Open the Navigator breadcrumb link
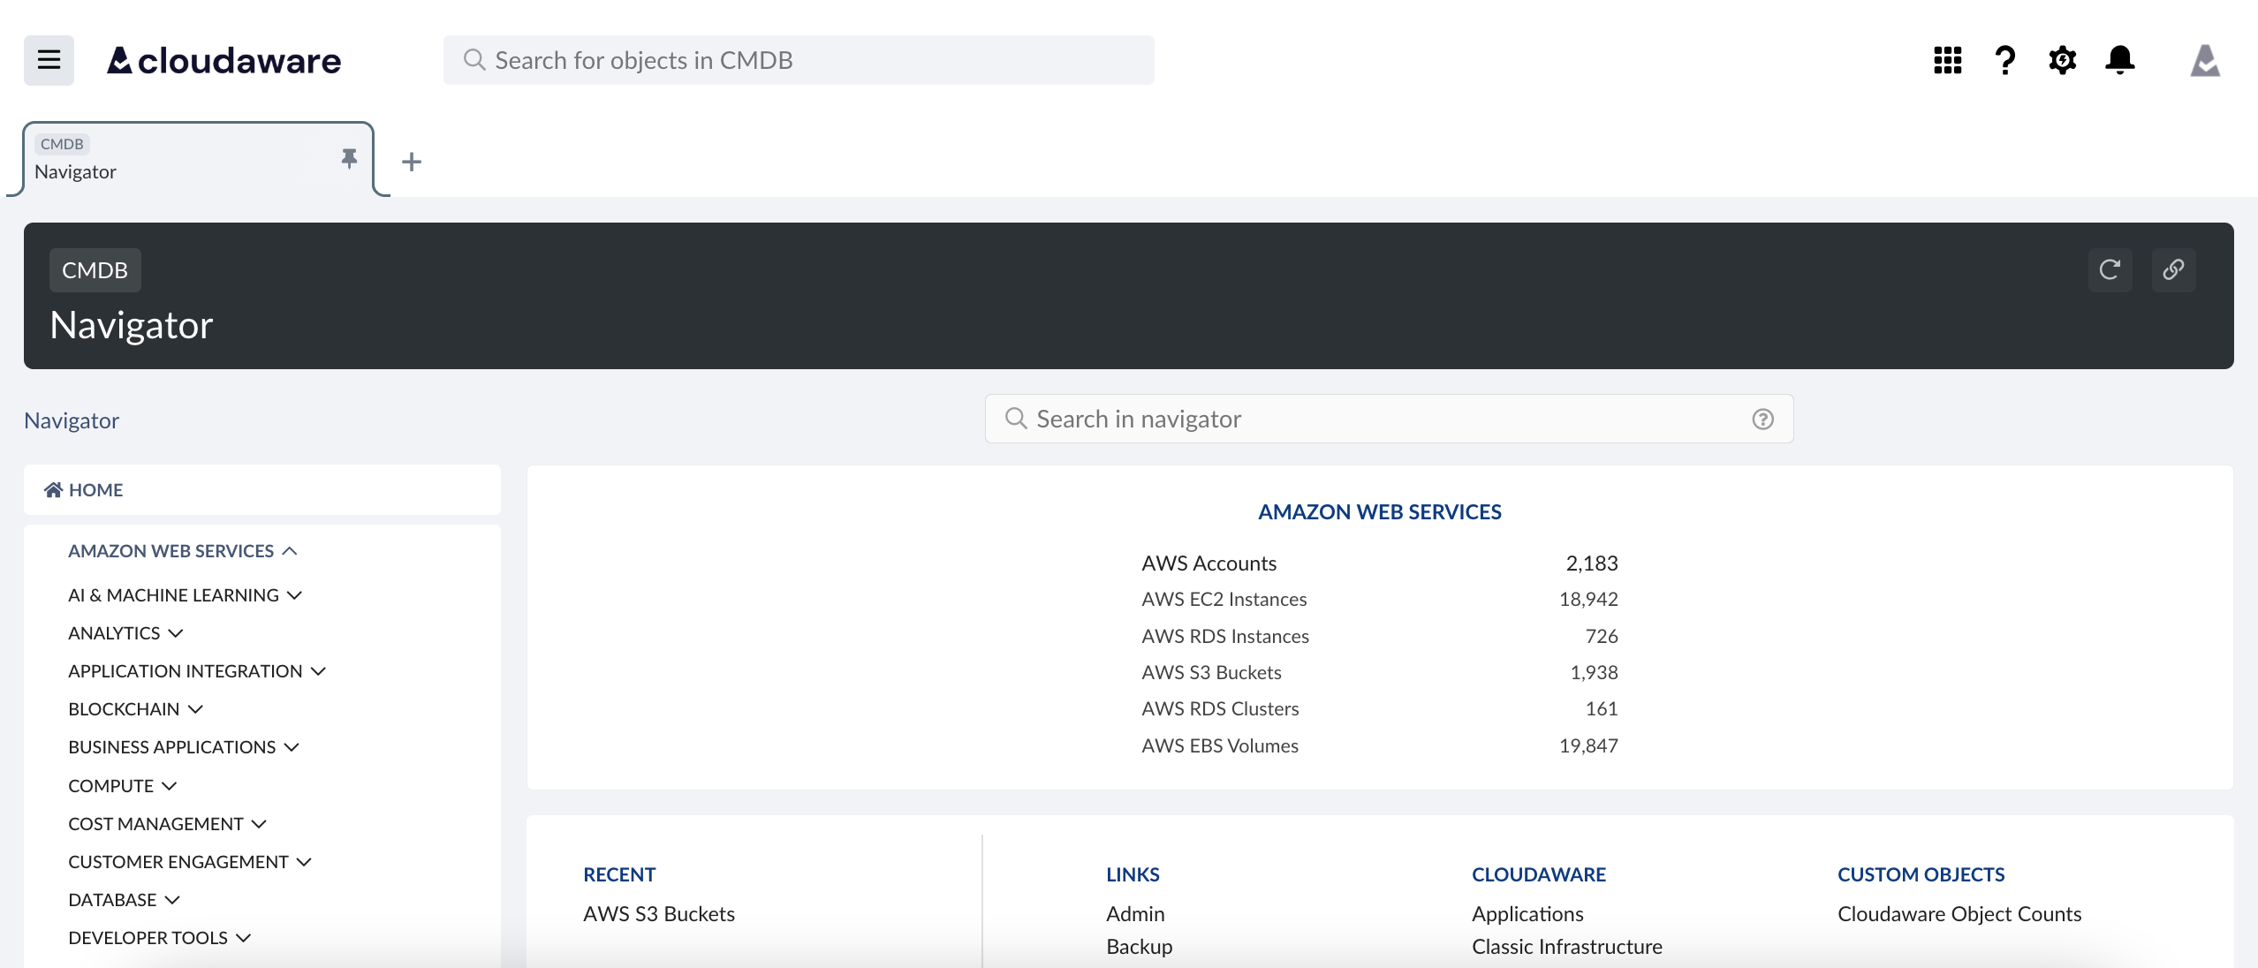This screenshot has height=968, width=2258. tap(72, 420)
